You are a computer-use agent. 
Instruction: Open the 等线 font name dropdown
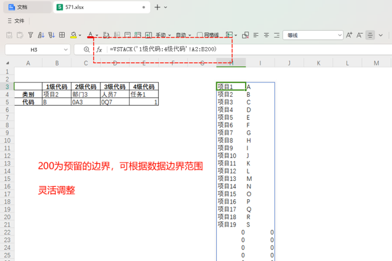coord(313,35)
